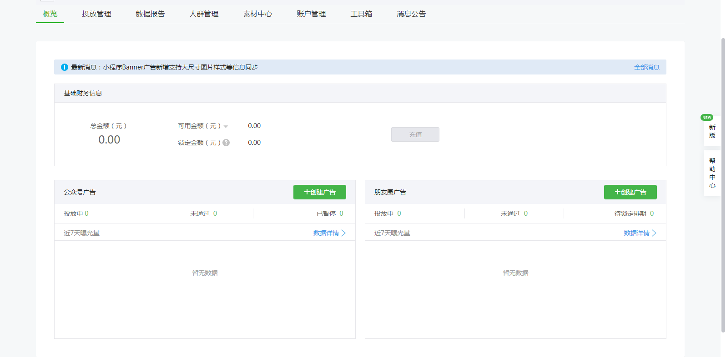Click the 充值 recharge button
Screen dimensions: 726x357
pos(415,134)
